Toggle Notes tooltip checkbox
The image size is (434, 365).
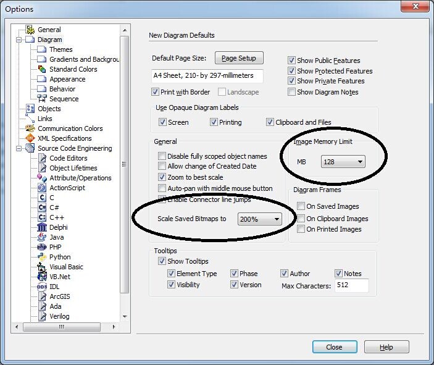tap(338, 274)
